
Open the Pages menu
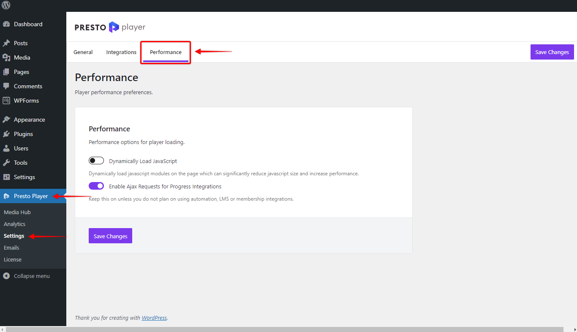(x=33, y=72)
